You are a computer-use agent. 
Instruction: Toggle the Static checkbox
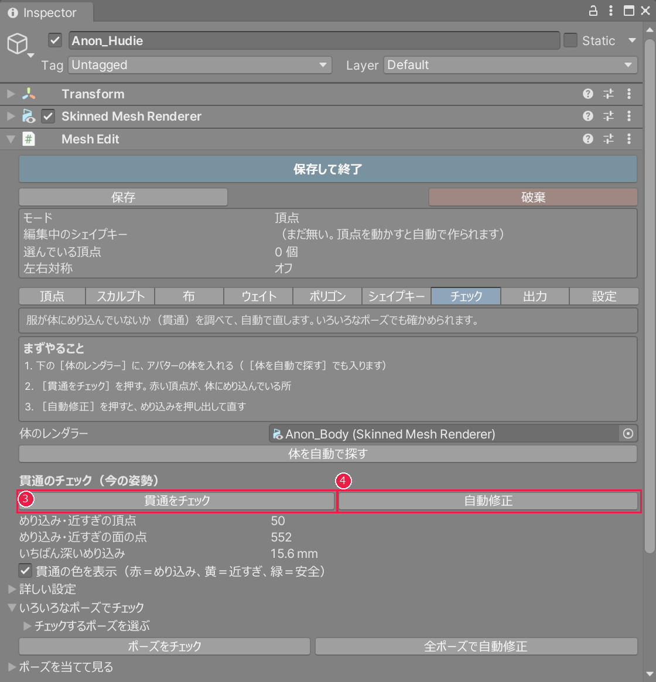click(x=570, y=40)
